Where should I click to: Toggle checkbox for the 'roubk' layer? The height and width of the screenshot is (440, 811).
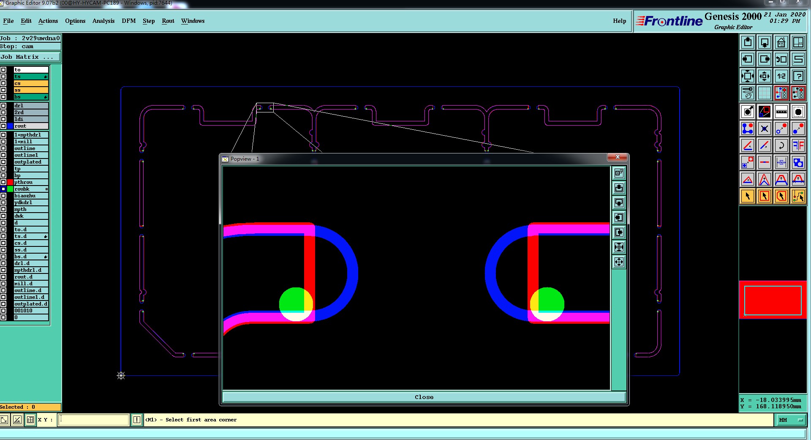coord(3,189)
